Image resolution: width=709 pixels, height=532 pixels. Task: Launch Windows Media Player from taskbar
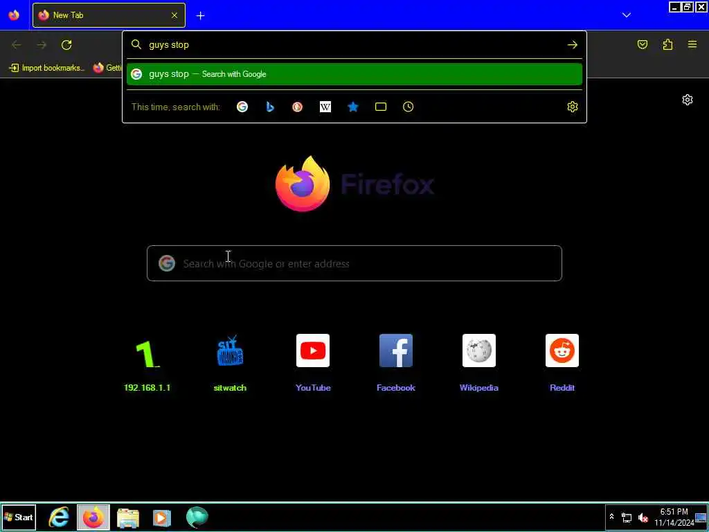coord(162,517)
